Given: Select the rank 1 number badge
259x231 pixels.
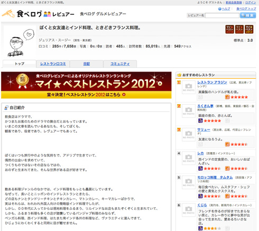Looking at the screenshot, I should (179, 82).
